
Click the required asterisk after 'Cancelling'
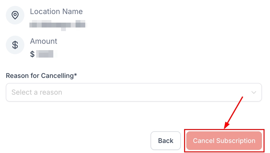click(x=76, y=75)
